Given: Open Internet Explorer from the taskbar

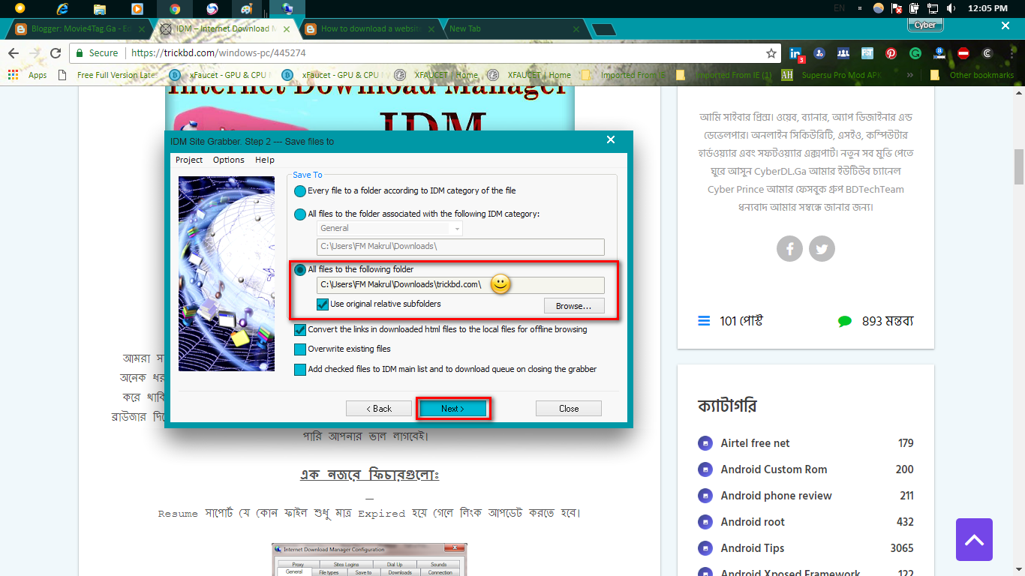Looking at the screenshot, I should tap(62, 9).
